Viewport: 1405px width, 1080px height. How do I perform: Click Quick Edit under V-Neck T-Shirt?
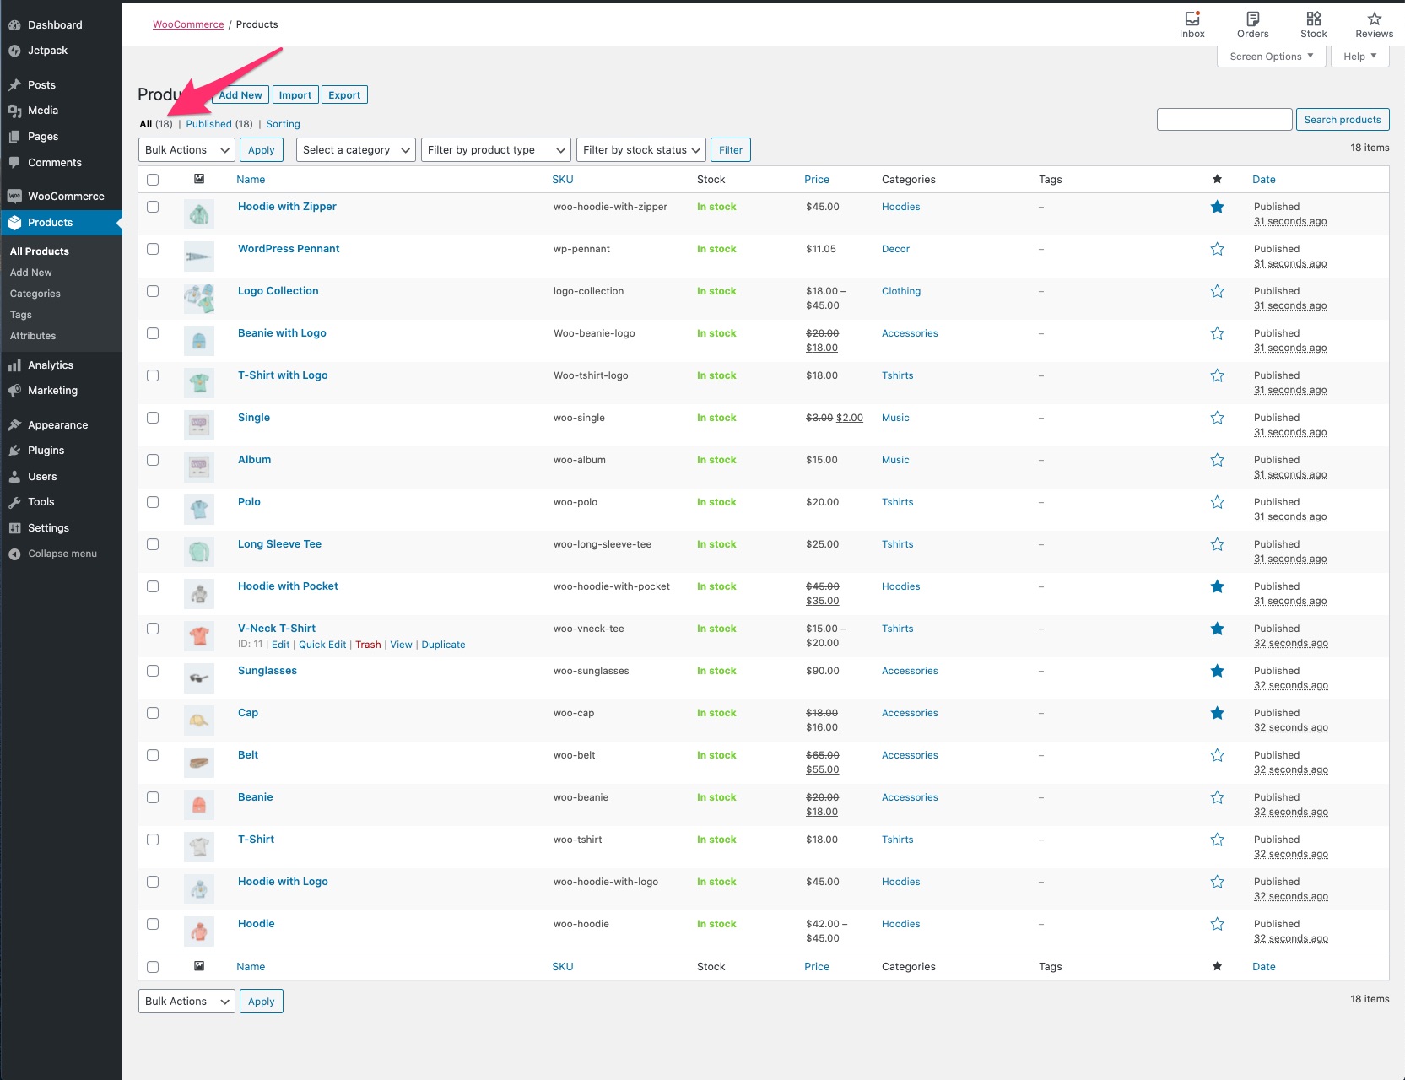tap(322, 645)
